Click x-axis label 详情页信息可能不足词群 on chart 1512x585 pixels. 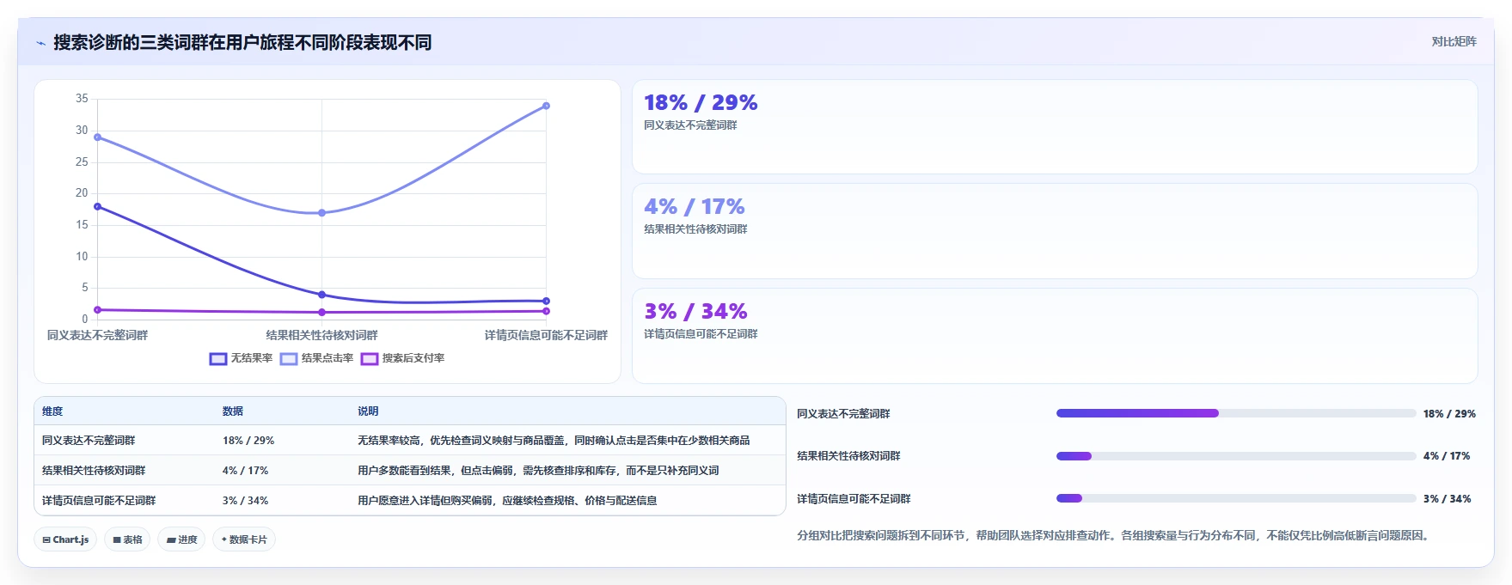546,335
